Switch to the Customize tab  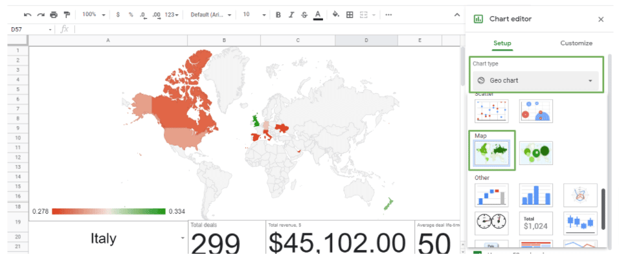[576, 43]
